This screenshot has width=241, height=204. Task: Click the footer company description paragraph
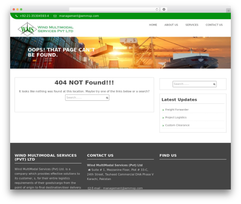(x=48, y=178)
